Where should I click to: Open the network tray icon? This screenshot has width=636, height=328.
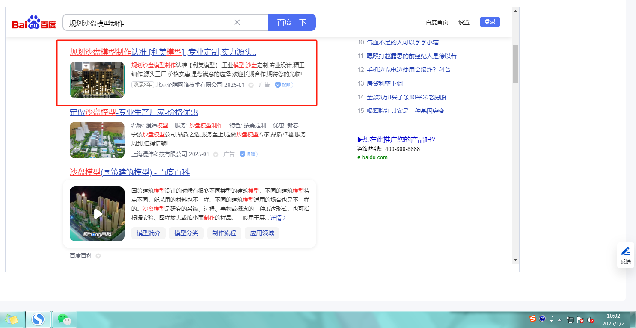click(570, 319)
